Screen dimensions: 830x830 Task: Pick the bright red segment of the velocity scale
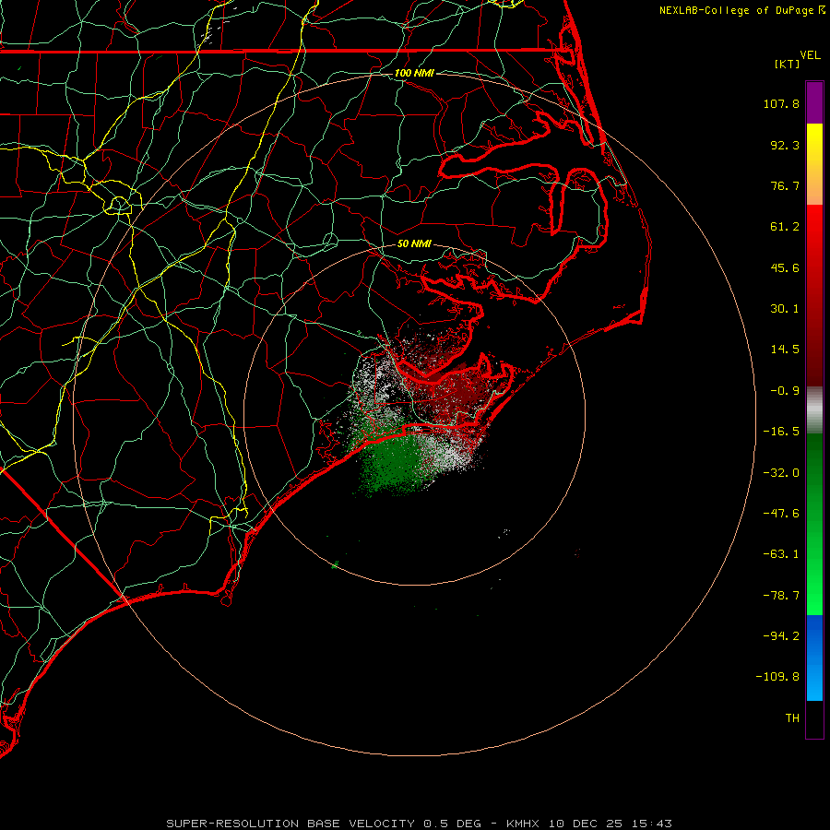coord(814,295)
